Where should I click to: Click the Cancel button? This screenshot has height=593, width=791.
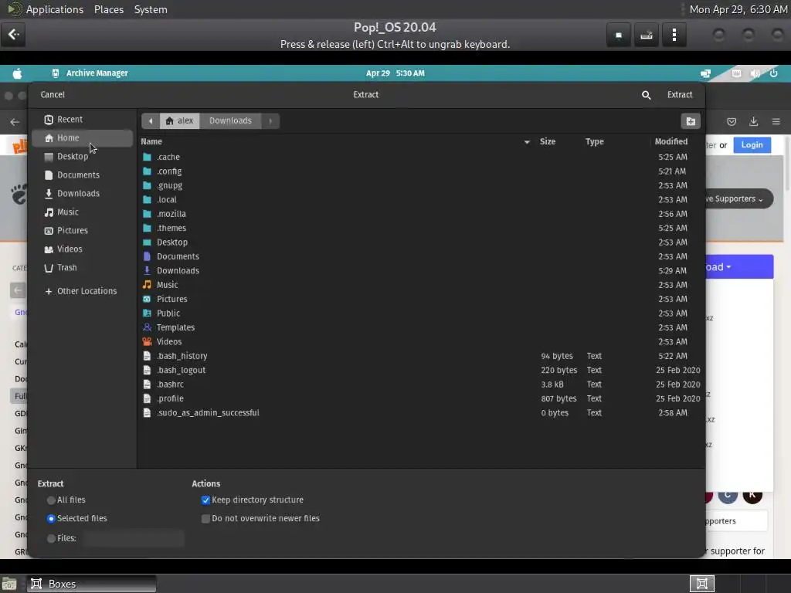53,95
